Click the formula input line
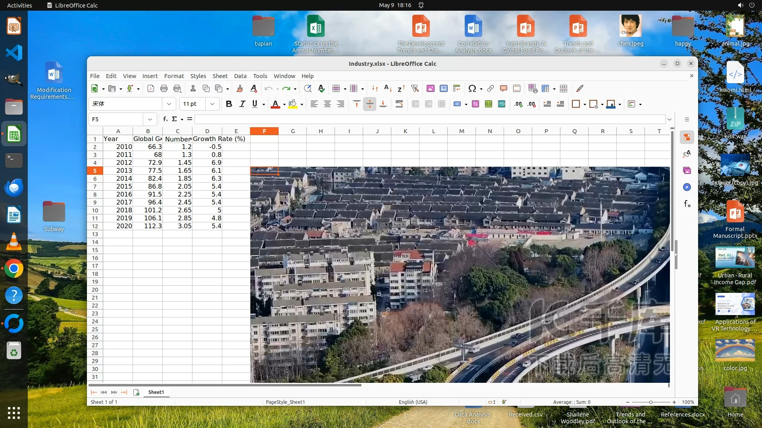 tap(429, 119)
